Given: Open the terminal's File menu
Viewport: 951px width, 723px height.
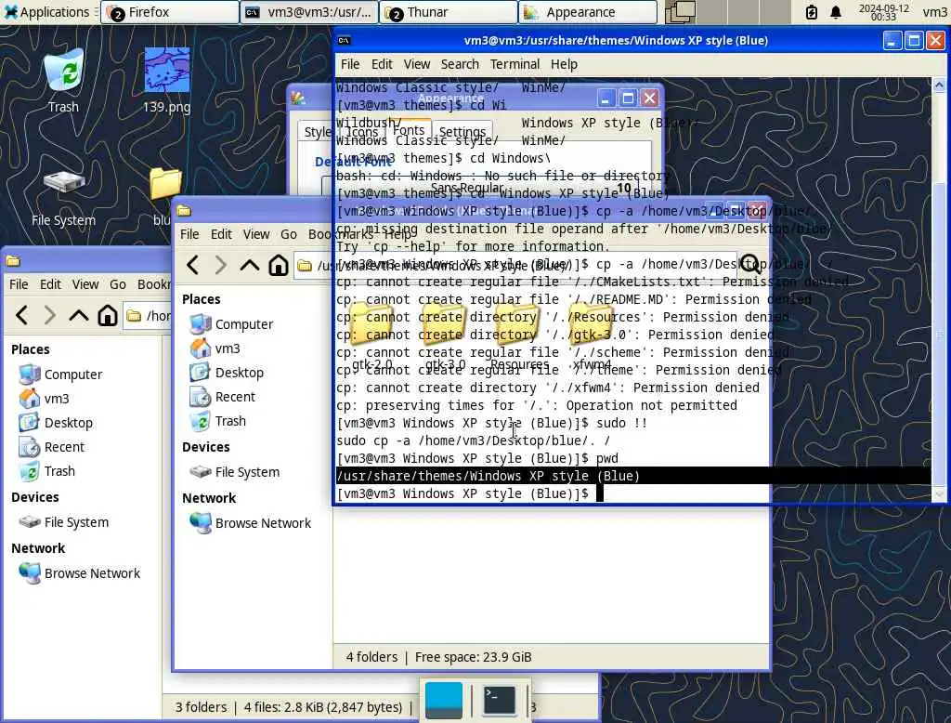Looking at the screenshot, I should pyautogui.click(x=350, y=64).
